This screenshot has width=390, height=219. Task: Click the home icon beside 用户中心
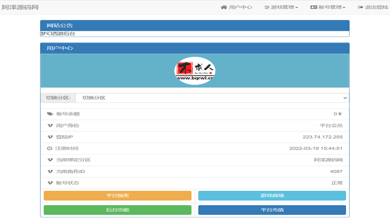click(223, 7)
